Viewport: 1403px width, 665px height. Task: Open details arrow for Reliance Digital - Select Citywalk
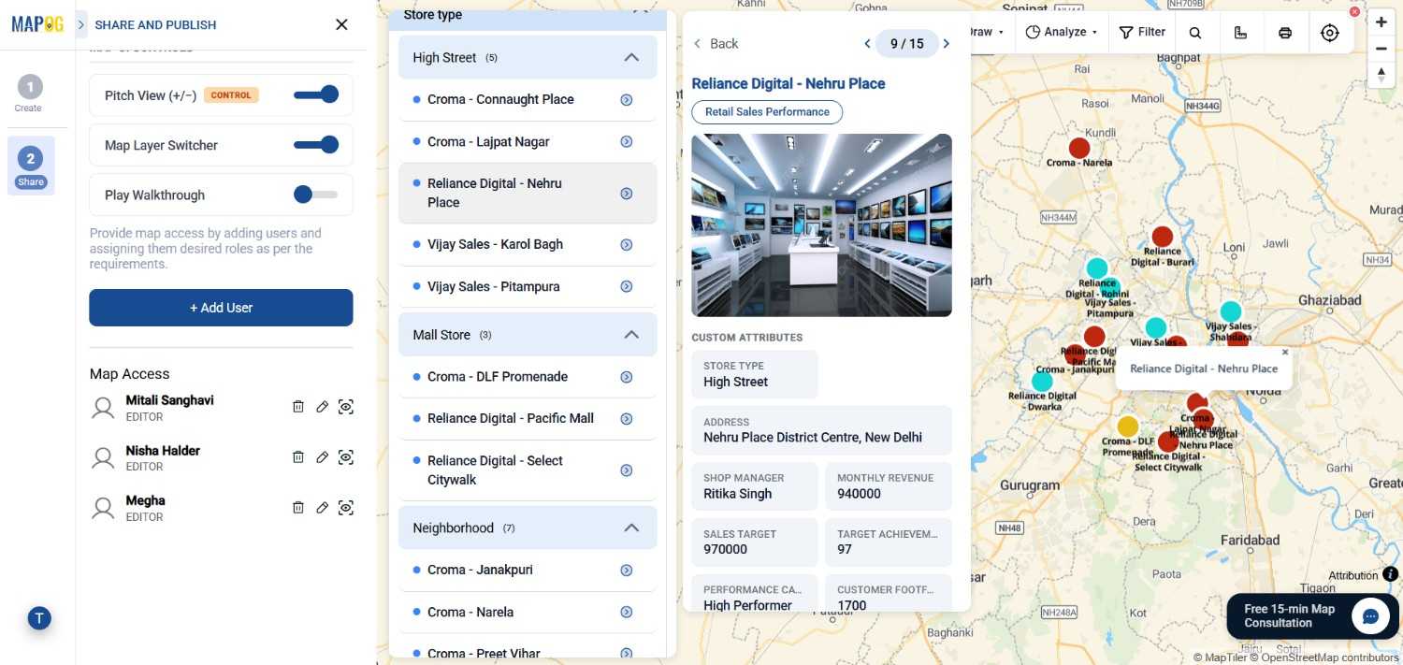click(627, 470)
